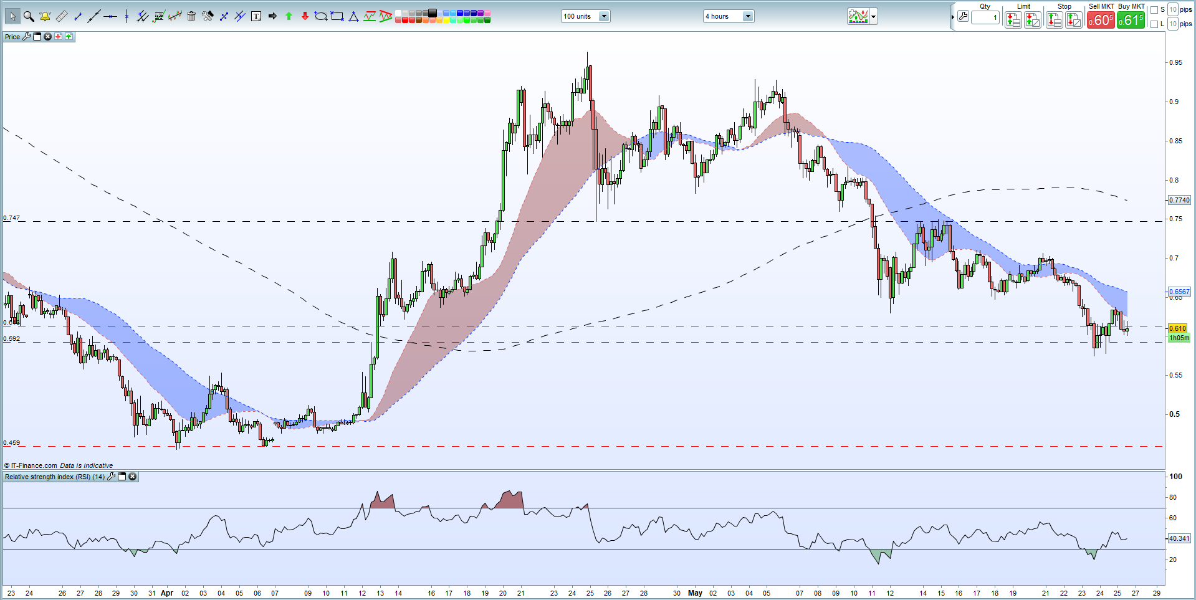This screenshot has width=1196, height=600.
Task: Click the Price panel red down arrow
Action: (58, 37)
